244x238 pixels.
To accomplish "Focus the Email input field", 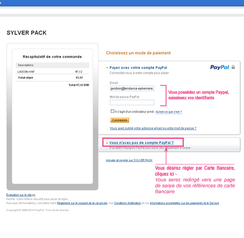I will (x=132, y=89).
